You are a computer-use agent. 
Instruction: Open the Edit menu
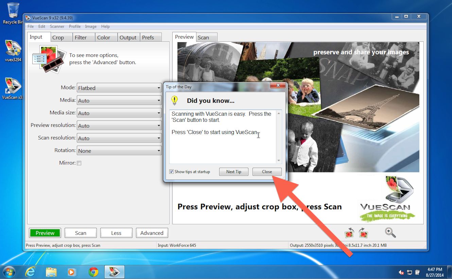(41, 26)
